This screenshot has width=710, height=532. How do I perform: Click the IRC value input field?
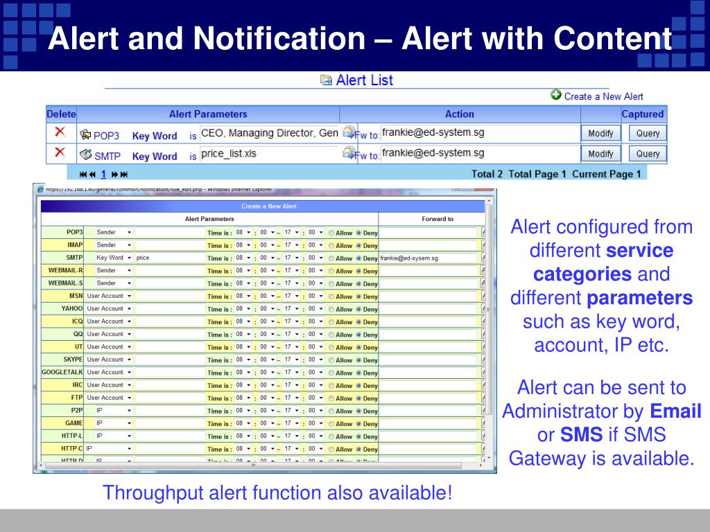point(171,385)
